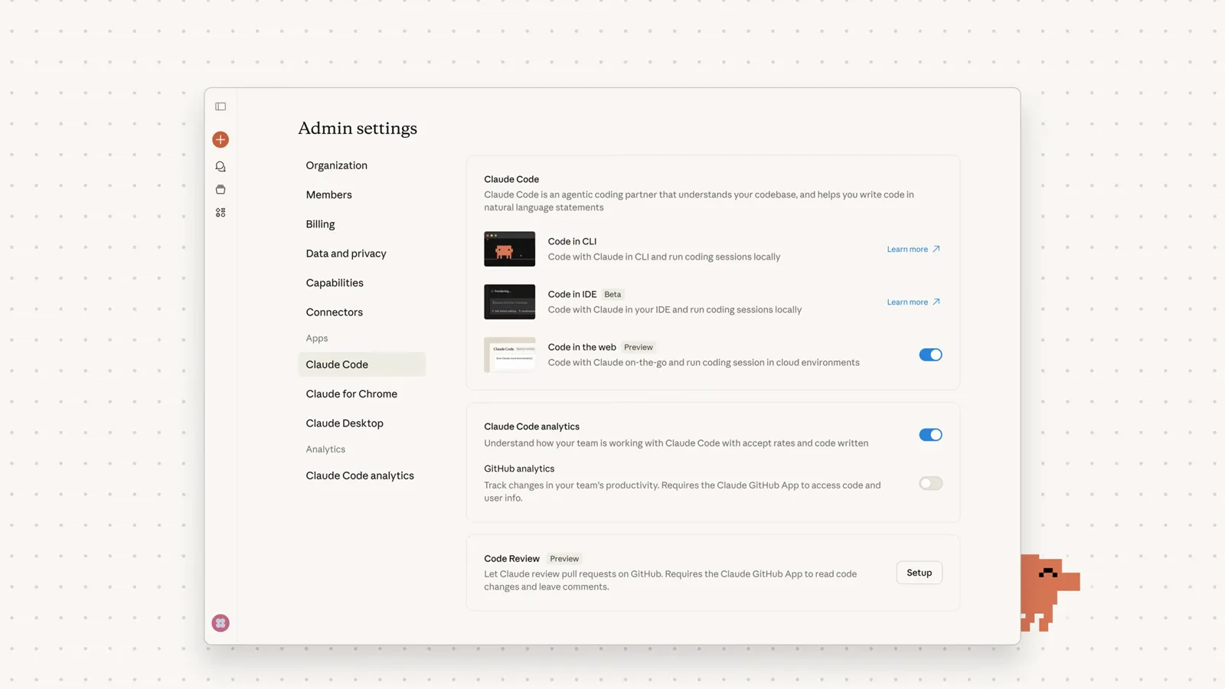The height and width of the screenshot is (689, 1225).
Task: Click Setup button for Code Review
Action: click(919, 573)
